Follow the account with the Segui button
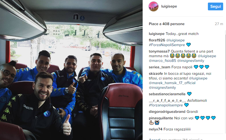Screen dimensions: 226x140 point(215,6)
